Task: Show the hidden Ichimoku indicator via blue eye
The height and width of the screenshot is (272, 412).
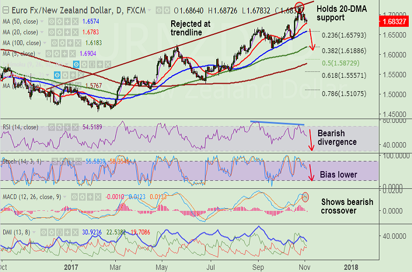Action: (x=76, y=64)
